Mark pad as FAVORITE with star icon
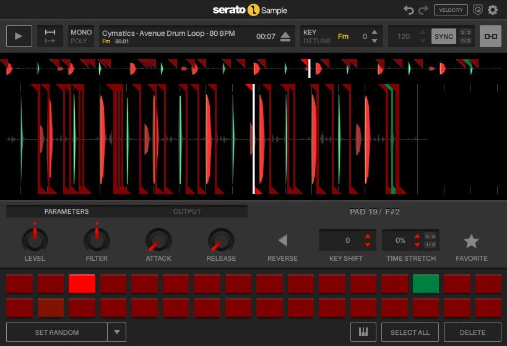 click(x=471, y=241)
